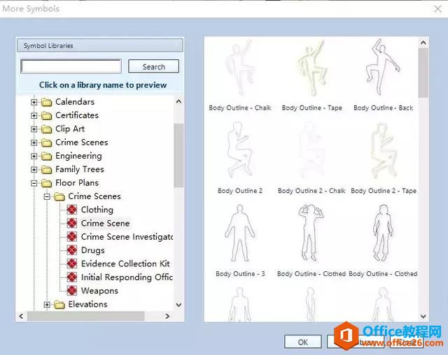Confirm with the OK button
This screenshot has height=355, width=448.
303,342
